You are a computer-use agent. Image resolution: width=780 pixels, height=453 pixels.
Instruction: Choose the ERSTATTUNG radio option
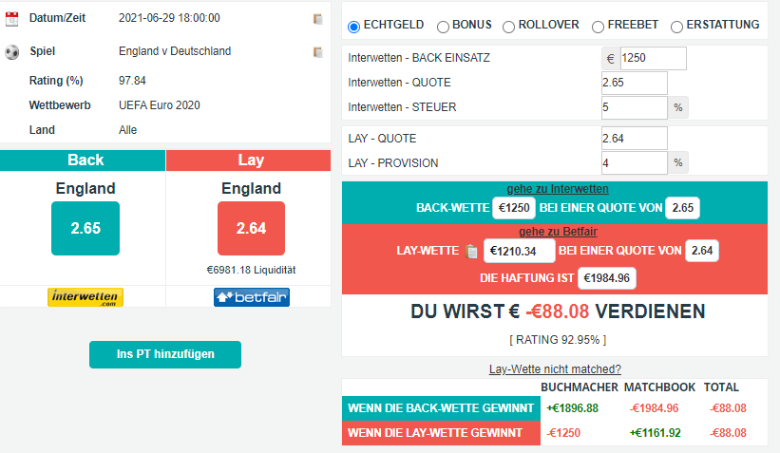pyautogui.click(x=676, y=27)
